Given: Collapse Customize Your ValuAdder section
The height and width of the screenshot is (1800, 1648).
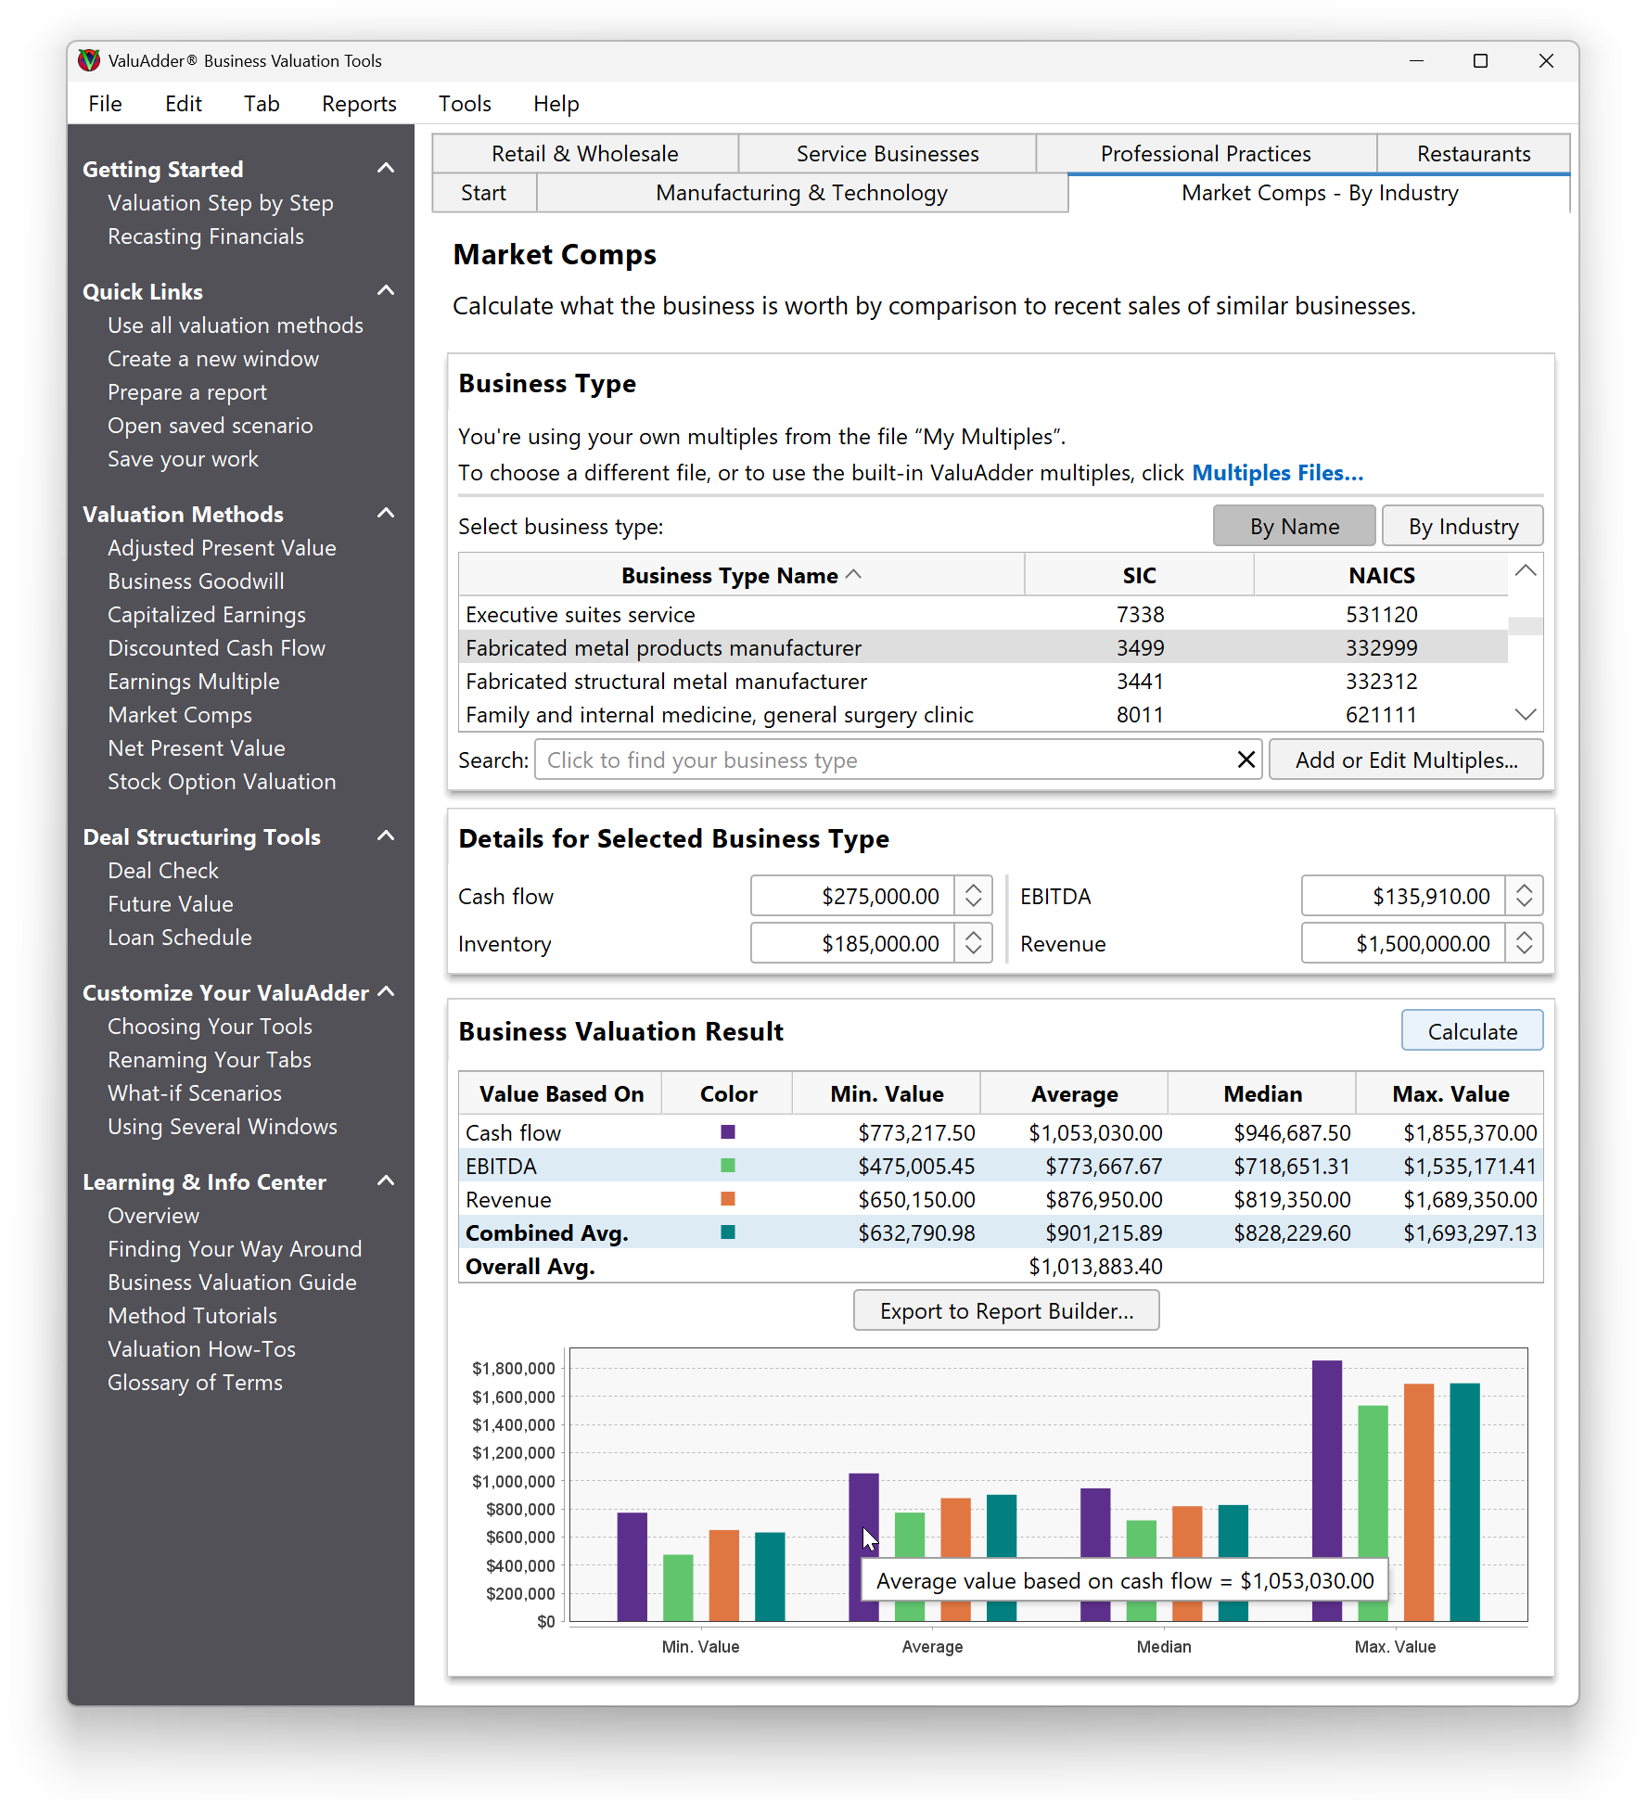Looking at the screenshot, I should coord(387,991).
